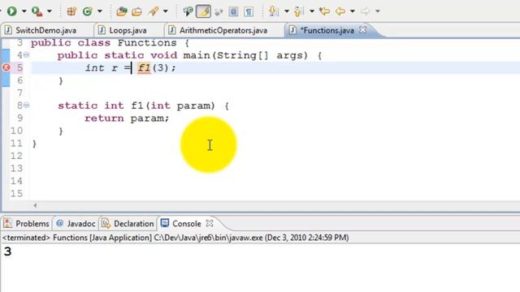Go to Next Annotation
520x292 pixels.
273,11
